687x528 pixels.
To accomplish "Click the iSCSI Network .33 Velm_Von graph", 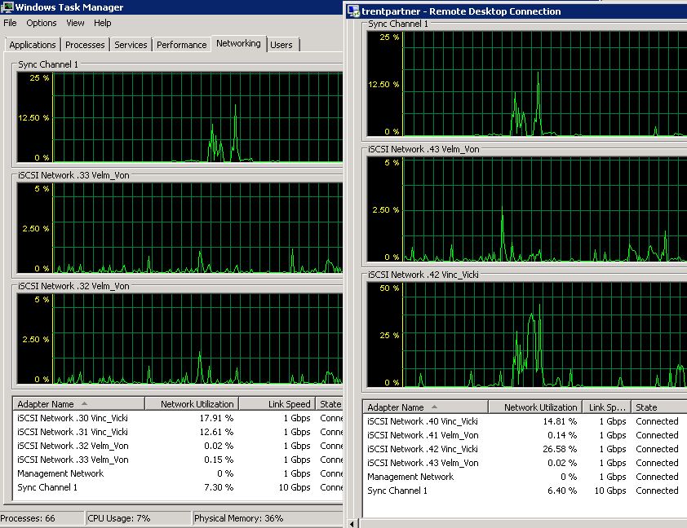I will (x=180, y=228).
